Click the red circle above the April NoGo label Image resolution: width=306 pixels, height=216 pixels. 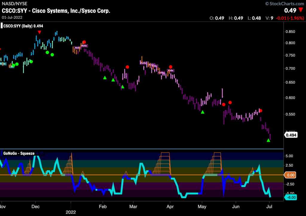click(171, 67)
